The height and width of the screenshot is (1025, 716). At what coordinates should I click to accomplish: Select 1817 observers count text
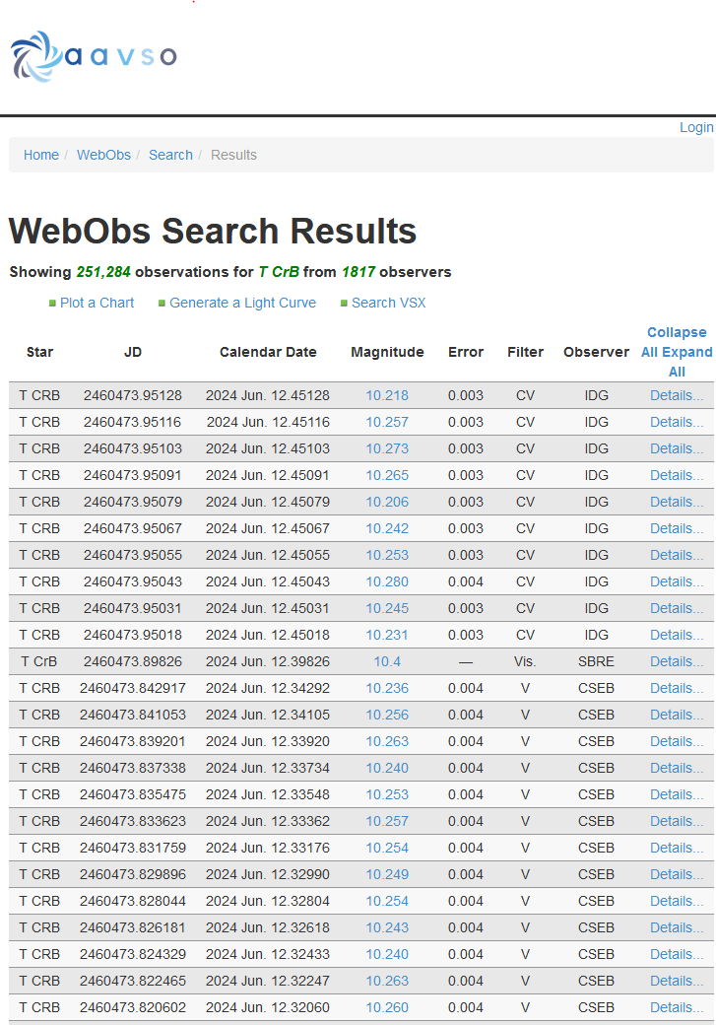coord(358,272)
